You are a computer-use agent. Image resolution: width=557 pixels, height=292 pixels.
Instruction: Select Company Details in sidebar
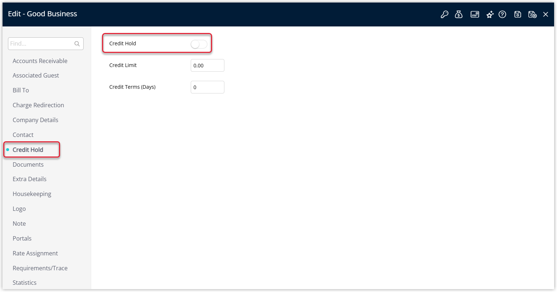pyautogui.click(x=35, y=120)
